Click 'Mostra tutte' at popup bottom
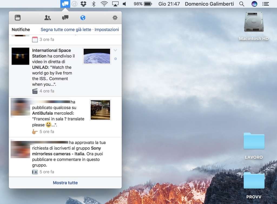Screen dimensions: 277x204 65,183
